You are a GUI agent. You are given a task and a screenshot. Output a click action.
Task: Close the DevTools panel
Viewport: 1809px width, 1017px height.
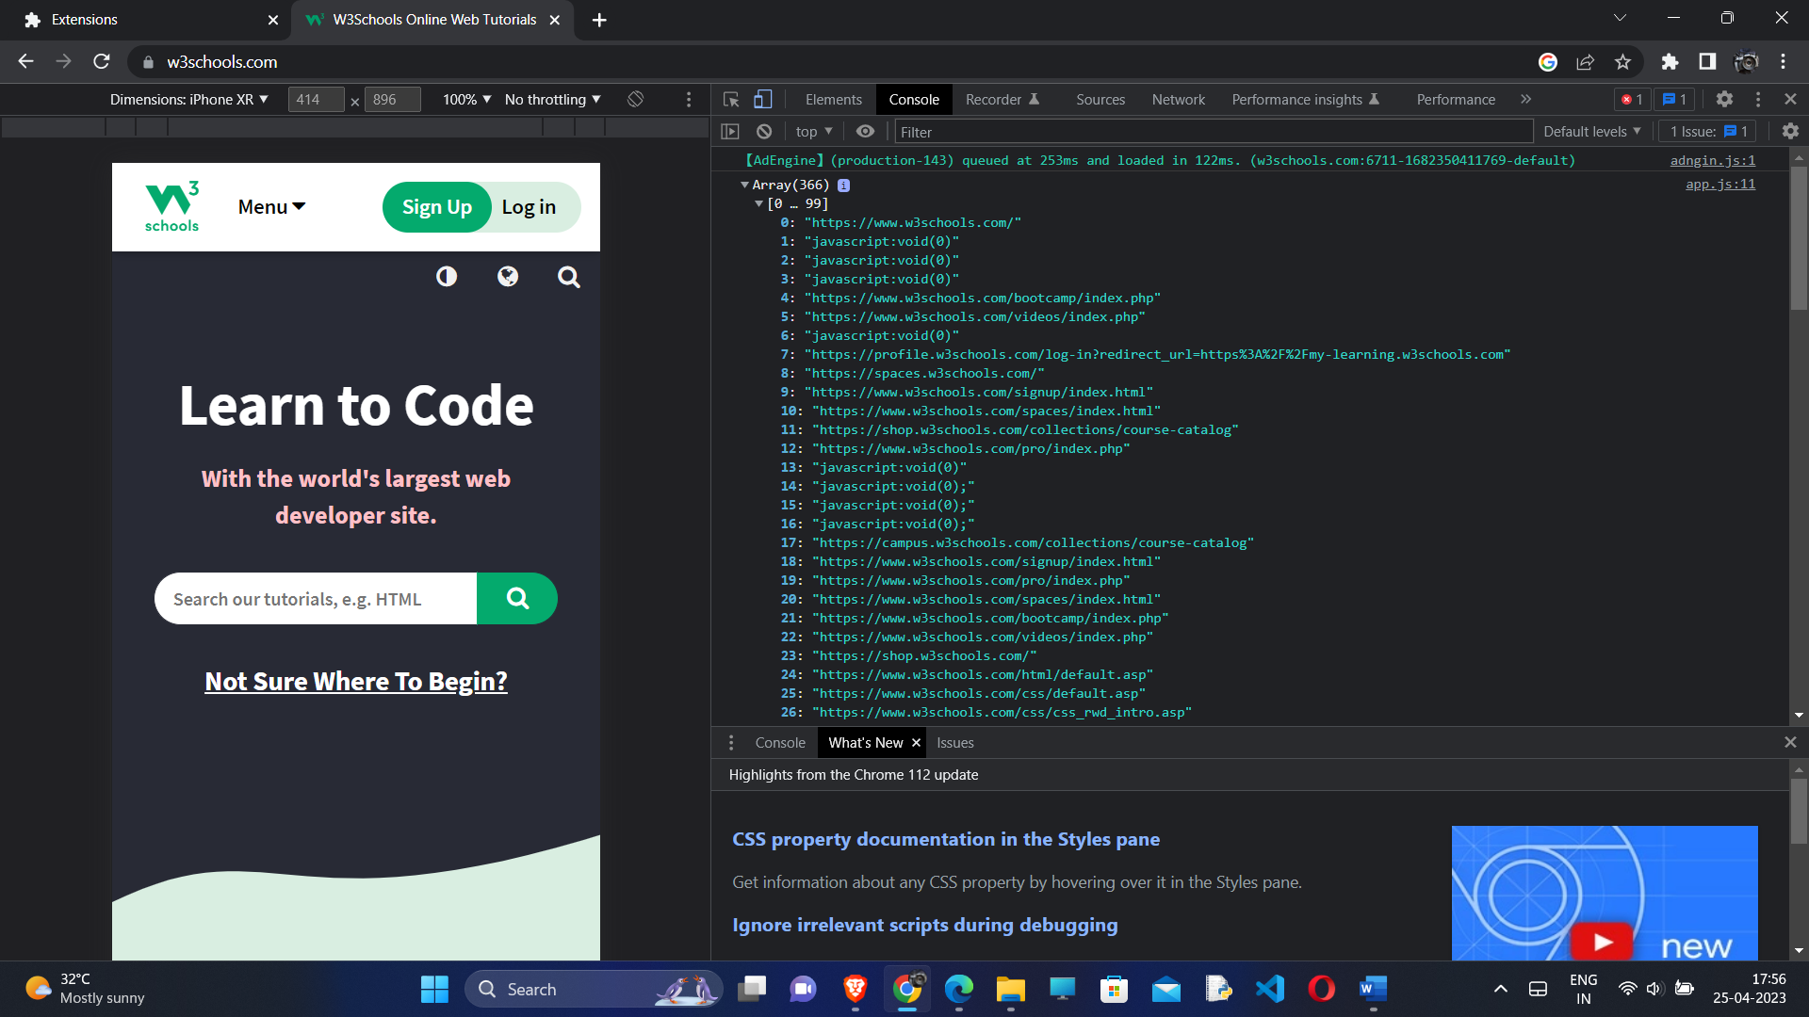pos(1790,99)
